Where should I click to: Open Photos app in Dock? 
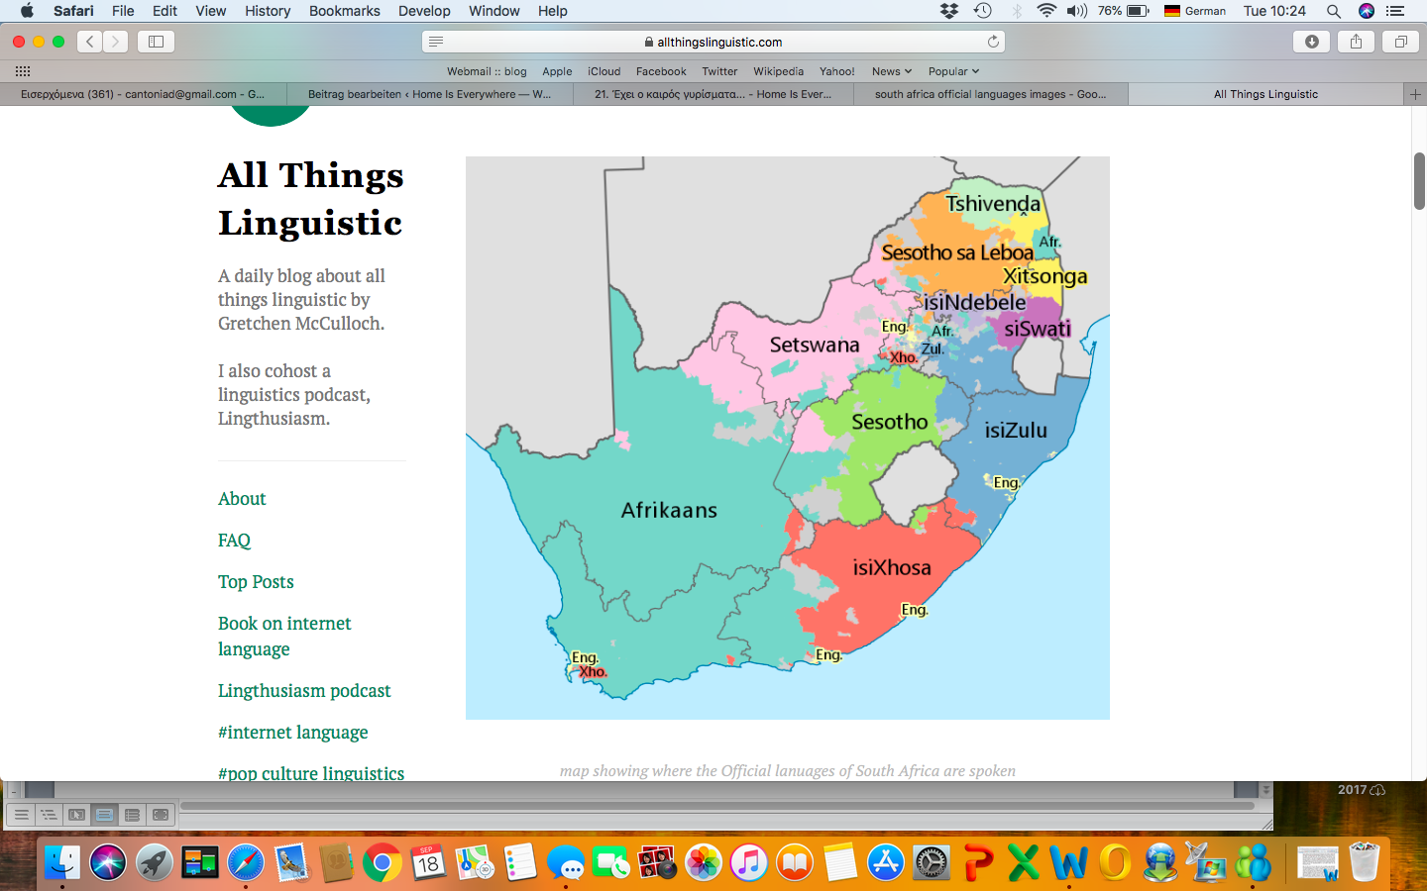coord(703,862)
